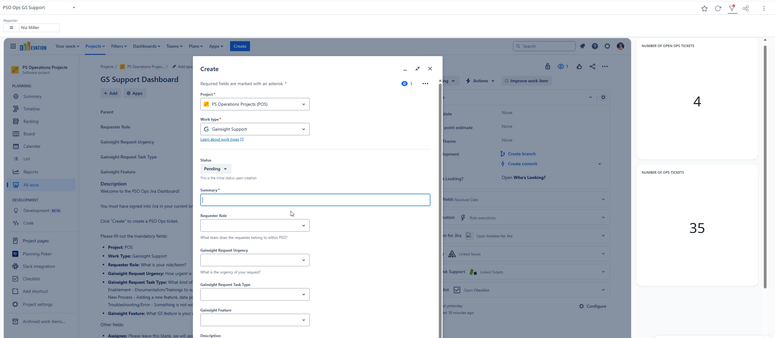Click the Create branch link
Viewport: 775px width, 338px height.
click(x=522, y=154)
